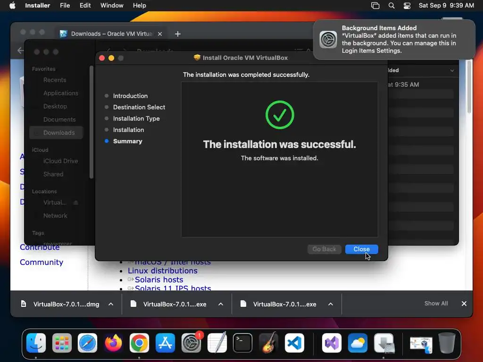Launch Safari from the dock
This screenshot has width=483, height=362.
[87, 343]
